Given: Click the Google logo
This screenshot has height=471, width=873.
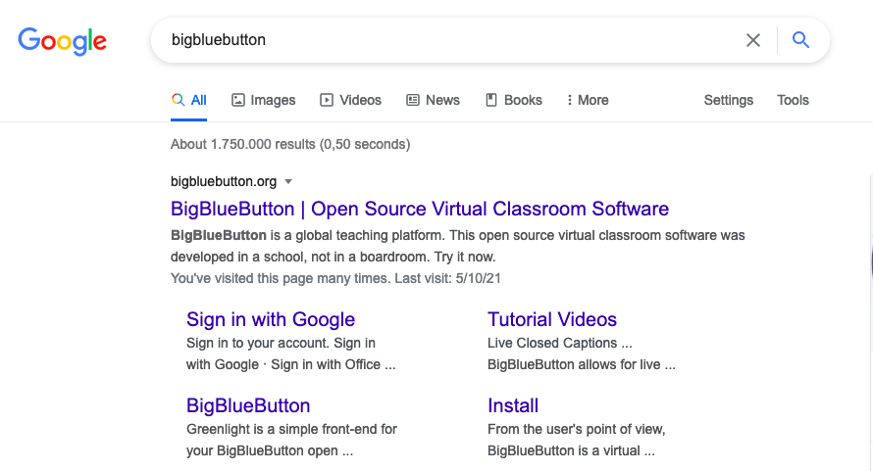Looking at the screenshot, I should pyautogui.click(x=63, y=40).
